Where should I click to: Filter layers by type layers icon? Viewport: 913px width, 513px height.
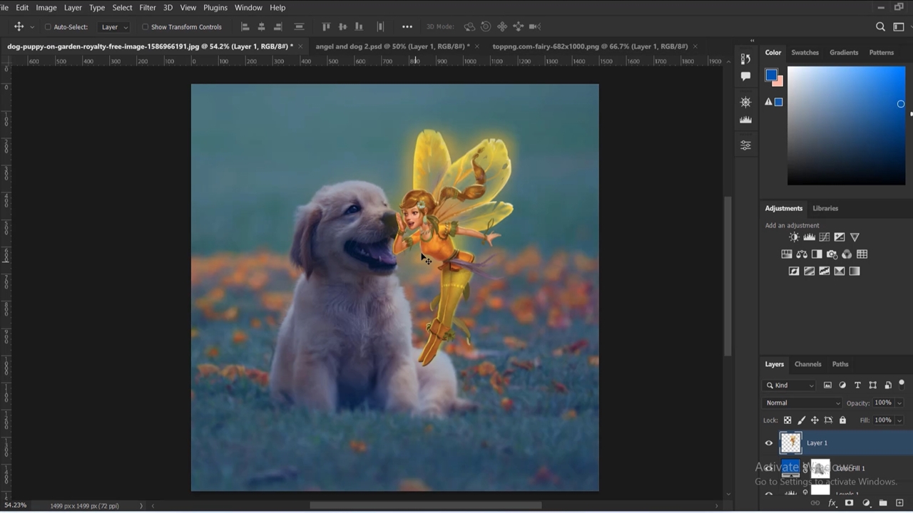click(x=857, y=385)
